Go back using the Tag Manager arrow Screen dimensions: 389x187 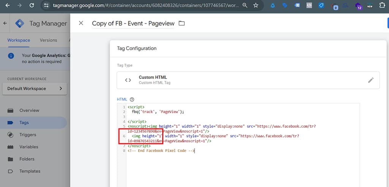[5, 23]
